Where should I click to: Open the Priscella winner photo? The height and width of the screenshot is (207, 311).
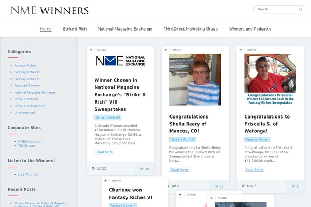pyautogui.click(x=270, y=79)
